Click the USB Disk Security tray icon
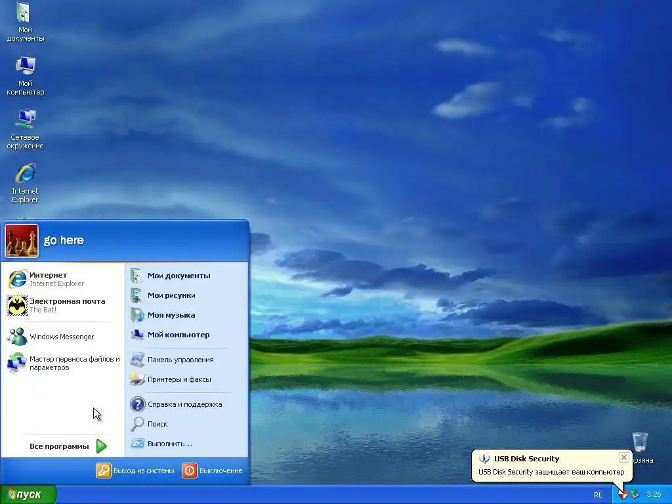 (x=623, y=495)
